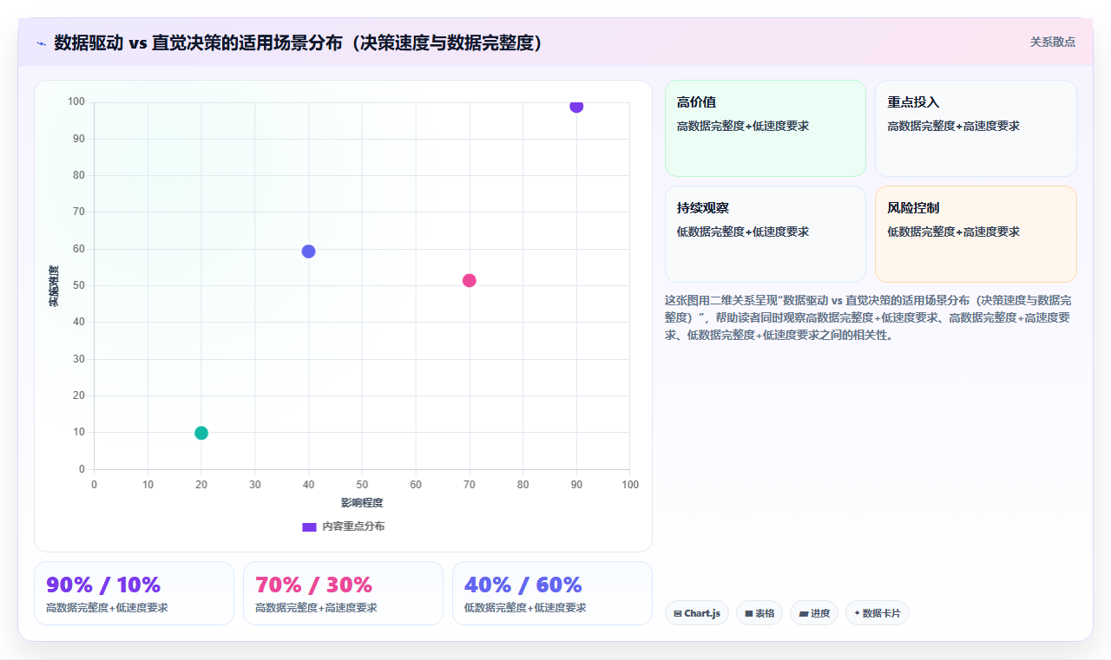Click the 影响程度 x-axis title

pyautogui.click(x=362, y=503)
